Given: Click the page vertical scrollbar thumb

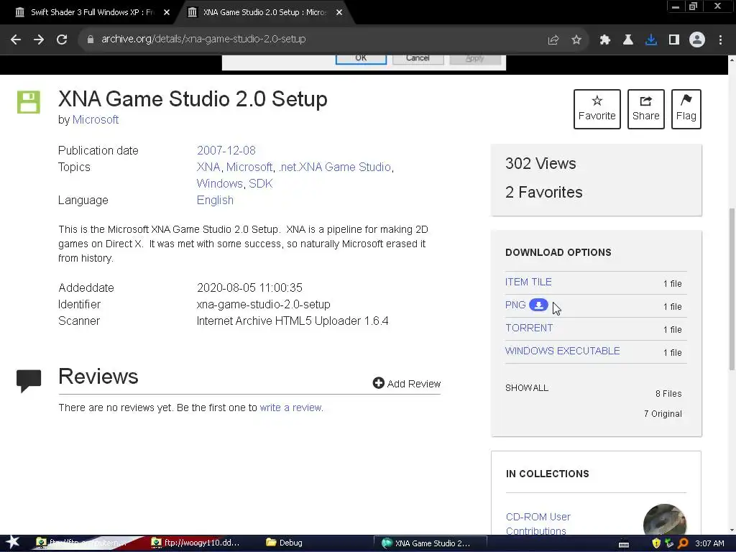Looking at the screenshot, I should (732, 289).
